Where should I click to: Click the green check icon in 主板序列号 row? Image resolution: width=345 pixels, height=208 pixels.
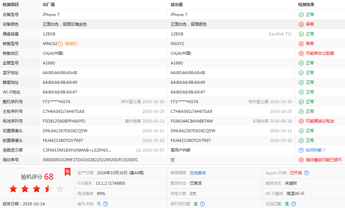point(301,112)
